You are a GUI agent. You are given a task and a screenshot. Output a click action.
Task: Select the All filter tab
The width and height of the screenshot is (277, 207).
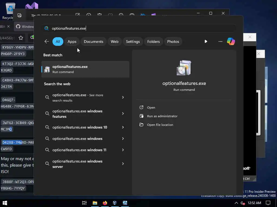tap(58, 42)
